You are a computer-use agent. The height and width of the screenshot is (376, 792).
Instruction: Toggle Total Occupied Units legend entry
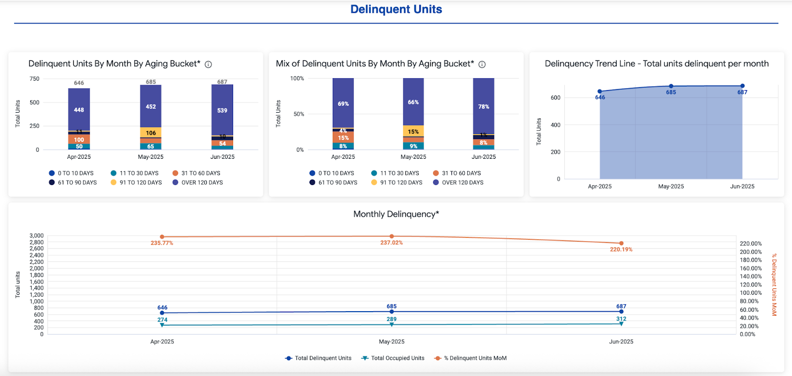pyautogui.click(x=393, y=358)
